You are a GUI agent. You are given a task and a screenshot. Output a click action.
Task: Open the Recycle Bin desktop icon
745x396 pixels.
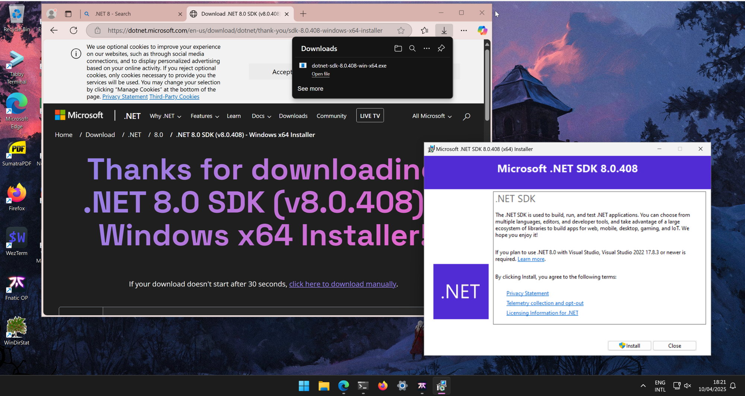16,18
